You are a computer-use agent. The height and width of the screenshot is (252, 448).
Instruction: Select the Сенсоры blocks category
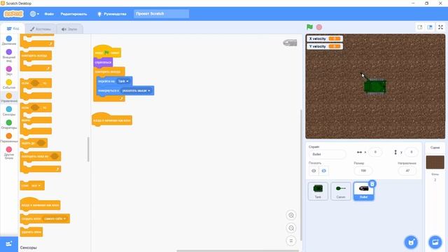click(9, 111)
